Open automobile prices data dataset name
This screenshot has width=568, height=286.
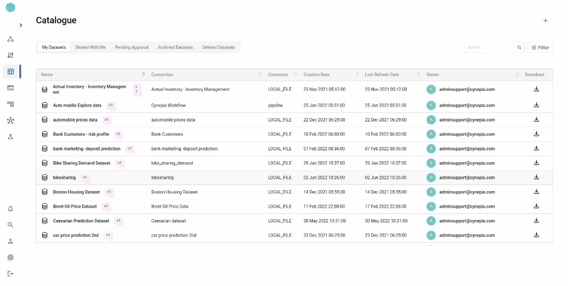75,120
